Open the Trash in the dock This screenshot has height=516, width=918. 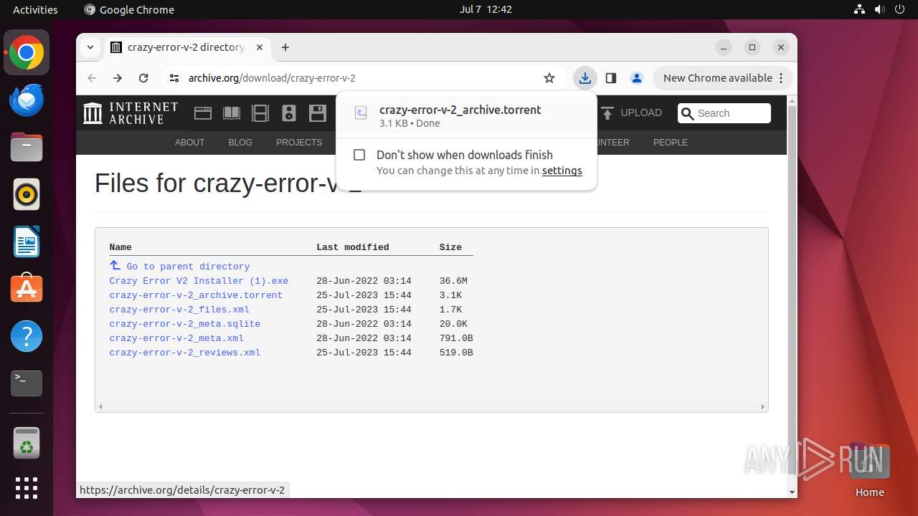27,443
